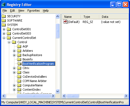Image resolution: width=130 pixels, height=106 pixels.
Task: Click the SOFTWARE folder icon
Action: tap(4, 20)
